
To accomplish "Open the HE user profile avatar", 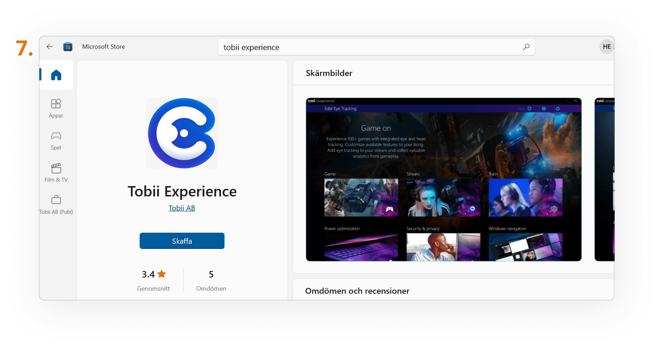I will [x=606, y=47].
